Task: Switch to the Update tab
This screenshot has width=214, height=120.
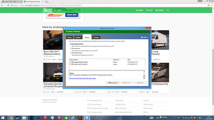Action: tap(78, 37)
